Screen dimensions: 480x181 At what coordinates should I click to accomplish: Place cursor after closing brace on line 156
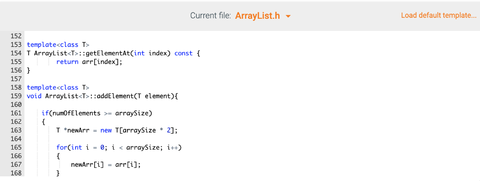tap(31, 70)
